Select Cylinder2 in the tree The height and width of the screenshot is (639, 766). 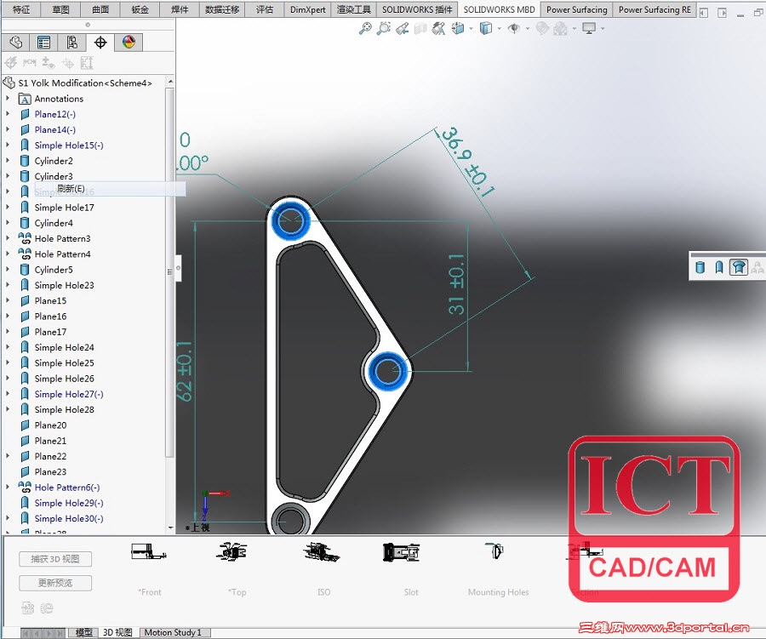click(x=54, y=161)
